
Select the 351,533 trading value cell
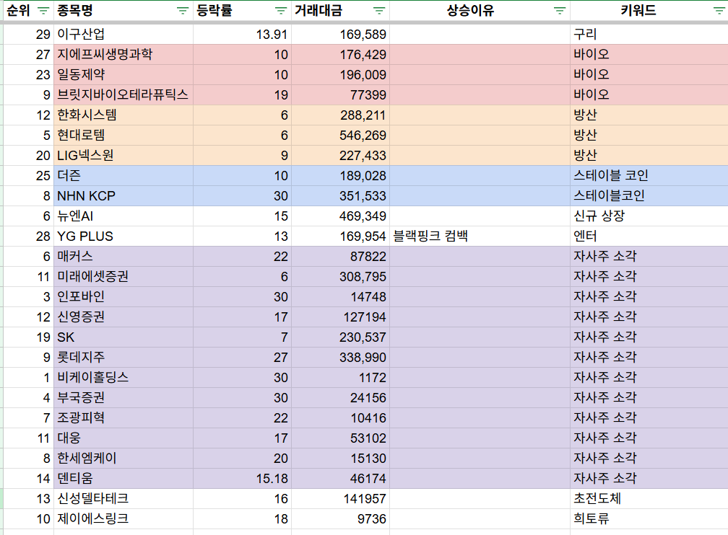pyautogui.click(x=340, y=195)
